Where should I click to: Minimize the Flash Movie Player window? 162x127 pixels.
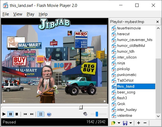pyautogui.click(x=121, y=5)
